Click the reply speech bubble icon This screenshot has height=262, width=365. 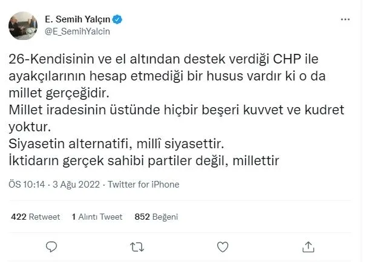coord(53,246)
